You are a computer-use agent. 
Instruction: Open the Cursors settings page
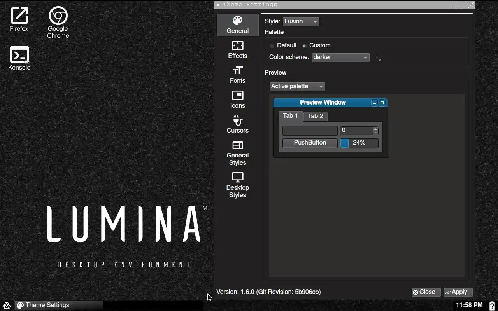238,124
